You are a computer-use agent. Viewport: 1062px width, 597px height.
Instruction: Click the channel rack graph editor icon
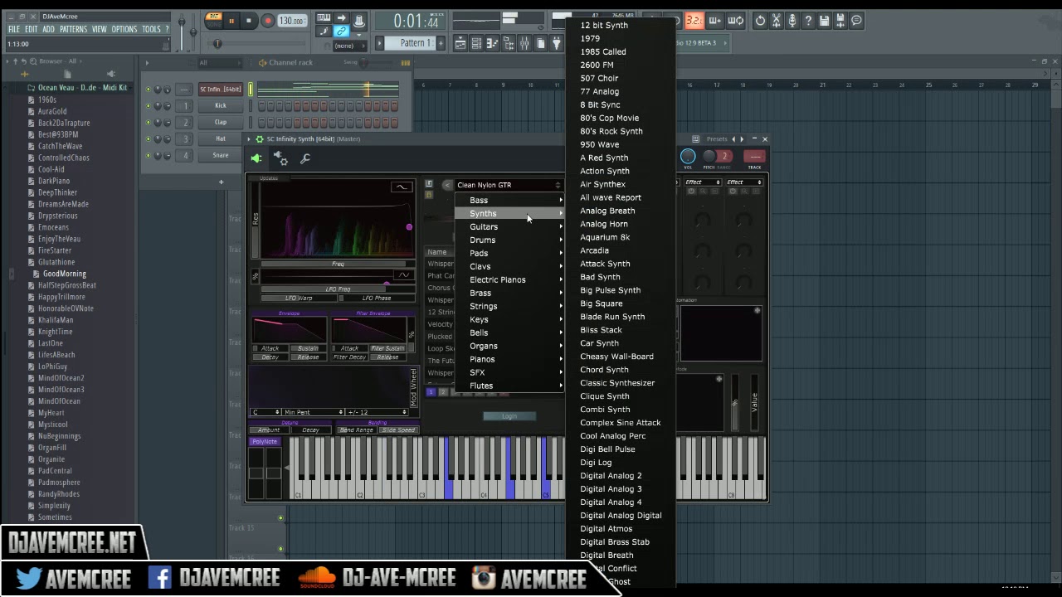(x=405, y=62)
